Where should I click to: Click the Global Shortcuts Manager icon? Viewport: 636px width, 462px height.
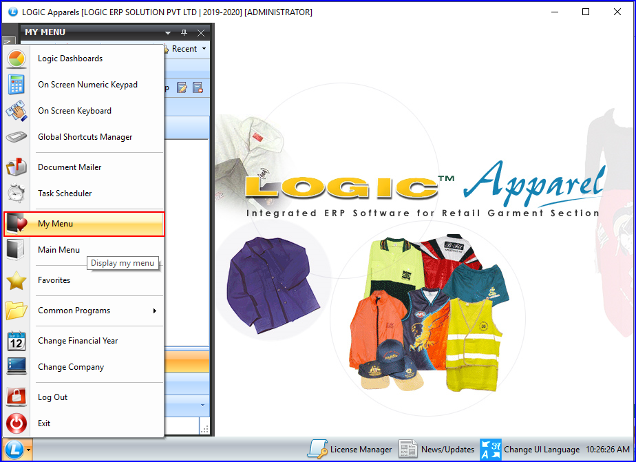click(x=17, y=137)
